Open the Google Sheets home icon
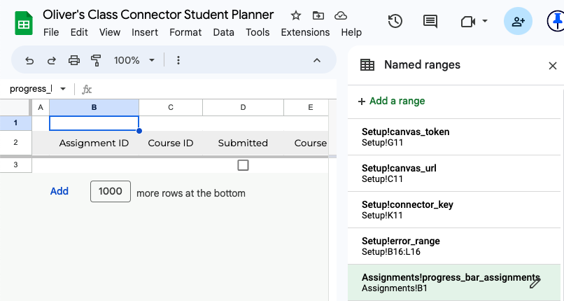Viewport: 564px width, 301px height. [x=24, y=23]
